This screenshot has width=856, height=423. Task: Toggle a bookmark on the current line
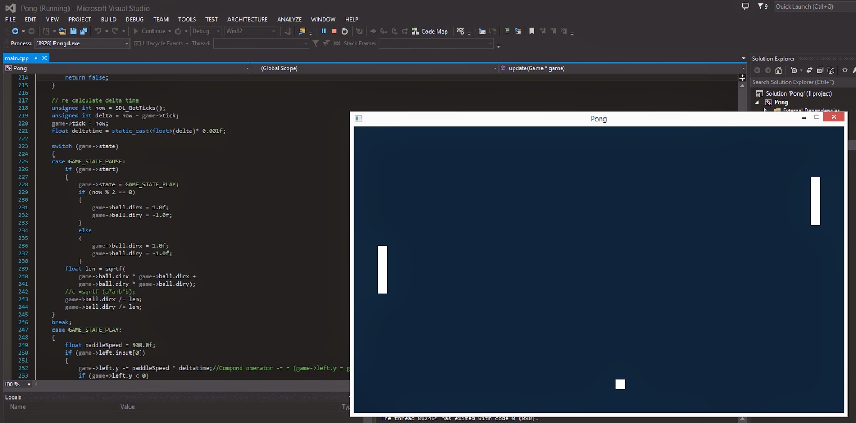532,31
